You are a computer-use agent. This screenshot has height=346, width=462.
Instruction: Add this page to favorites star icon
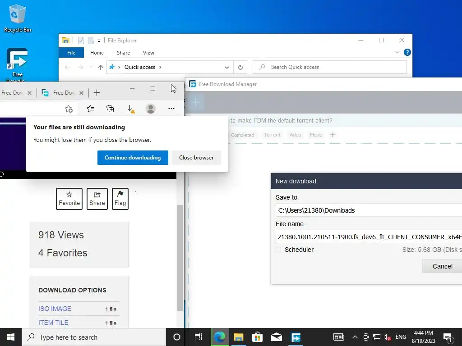[x=69, y=109]
